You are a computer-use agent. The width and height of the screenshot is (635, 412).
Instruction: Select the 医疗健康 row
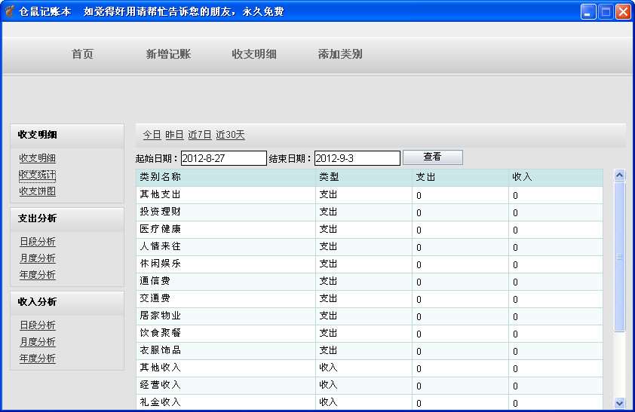coord(370,230)
